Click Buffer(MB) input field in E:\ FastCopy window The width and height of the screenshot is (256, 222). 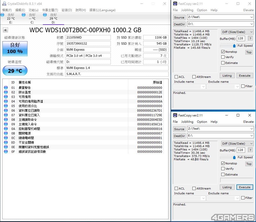241,150
